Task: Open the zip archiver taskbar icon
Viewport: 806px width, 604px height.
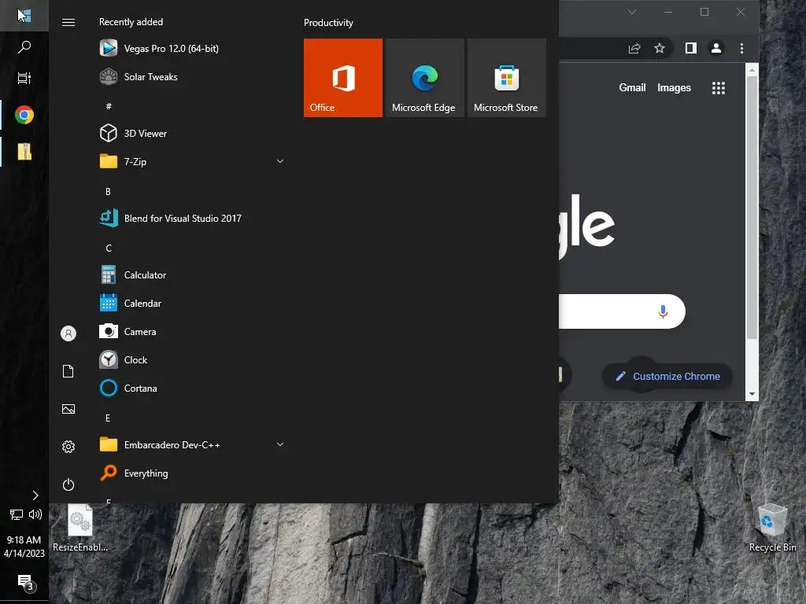Action: point(24,152)
